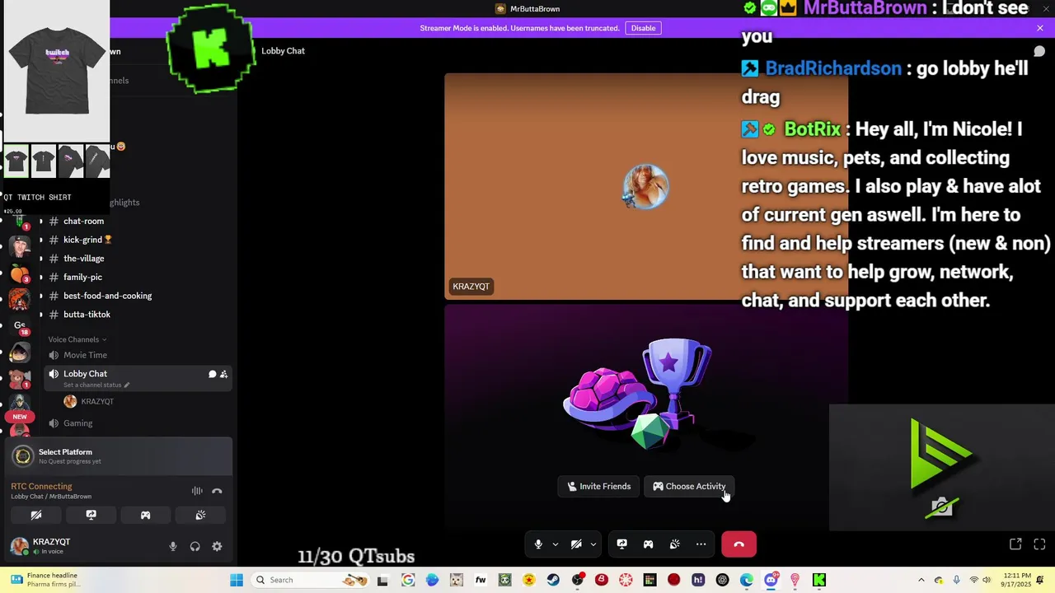This screenshot has width=1055, height=593.
Task: Click the NEW servers badge
Action: (20, 417)
